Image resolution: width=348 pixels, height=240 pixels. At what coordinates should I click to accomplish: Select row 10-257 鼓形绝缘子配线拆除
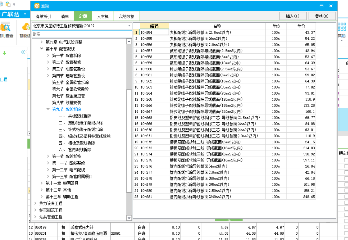224,51
